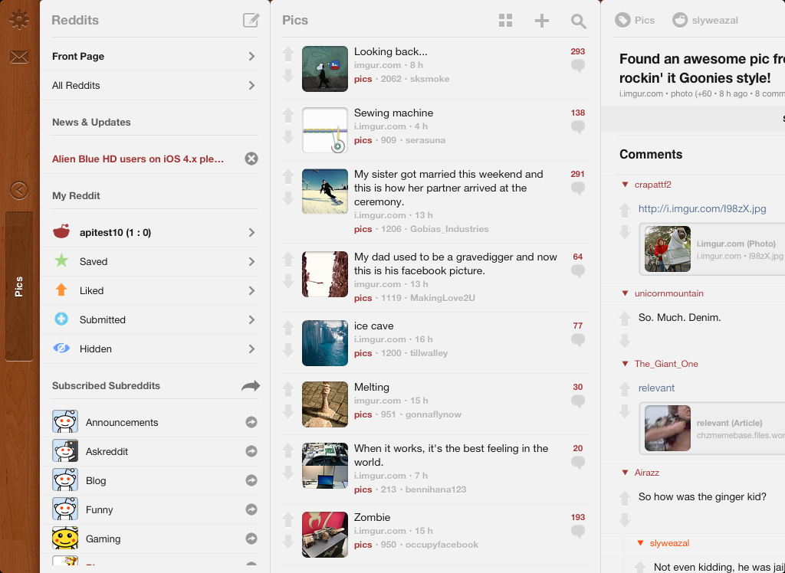785x573 pixels.
Task: Tap the 'Funny' subreddit label
Action: (x=99, y=509)
